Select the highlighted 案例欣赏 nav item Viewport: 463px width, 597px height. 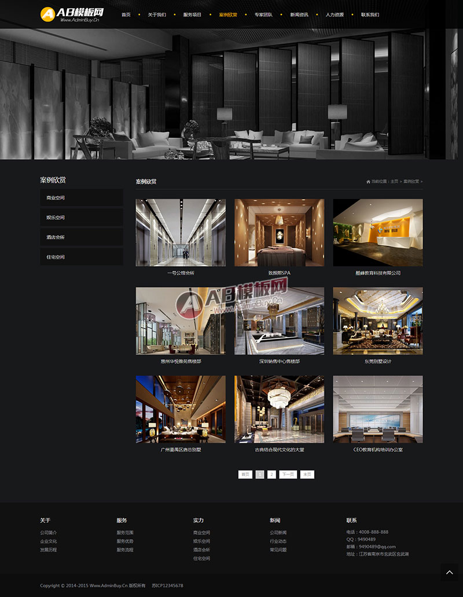[228, 15]
